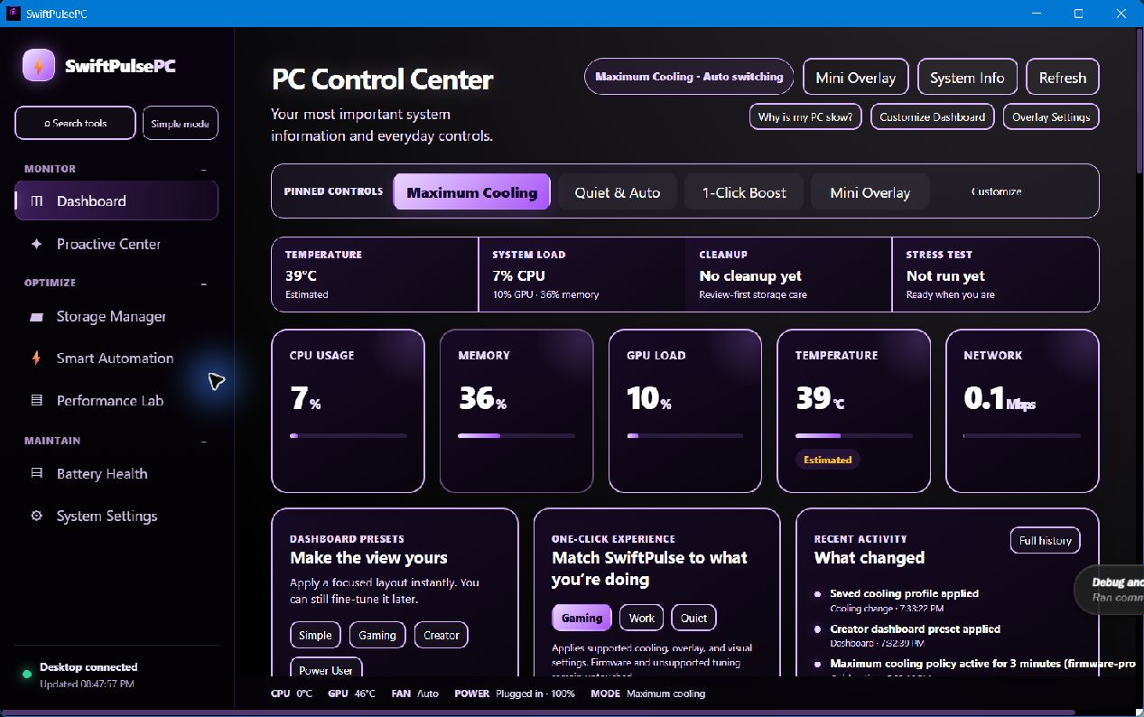
Task: Focus the Search tools field
Action: coord(76,124)
